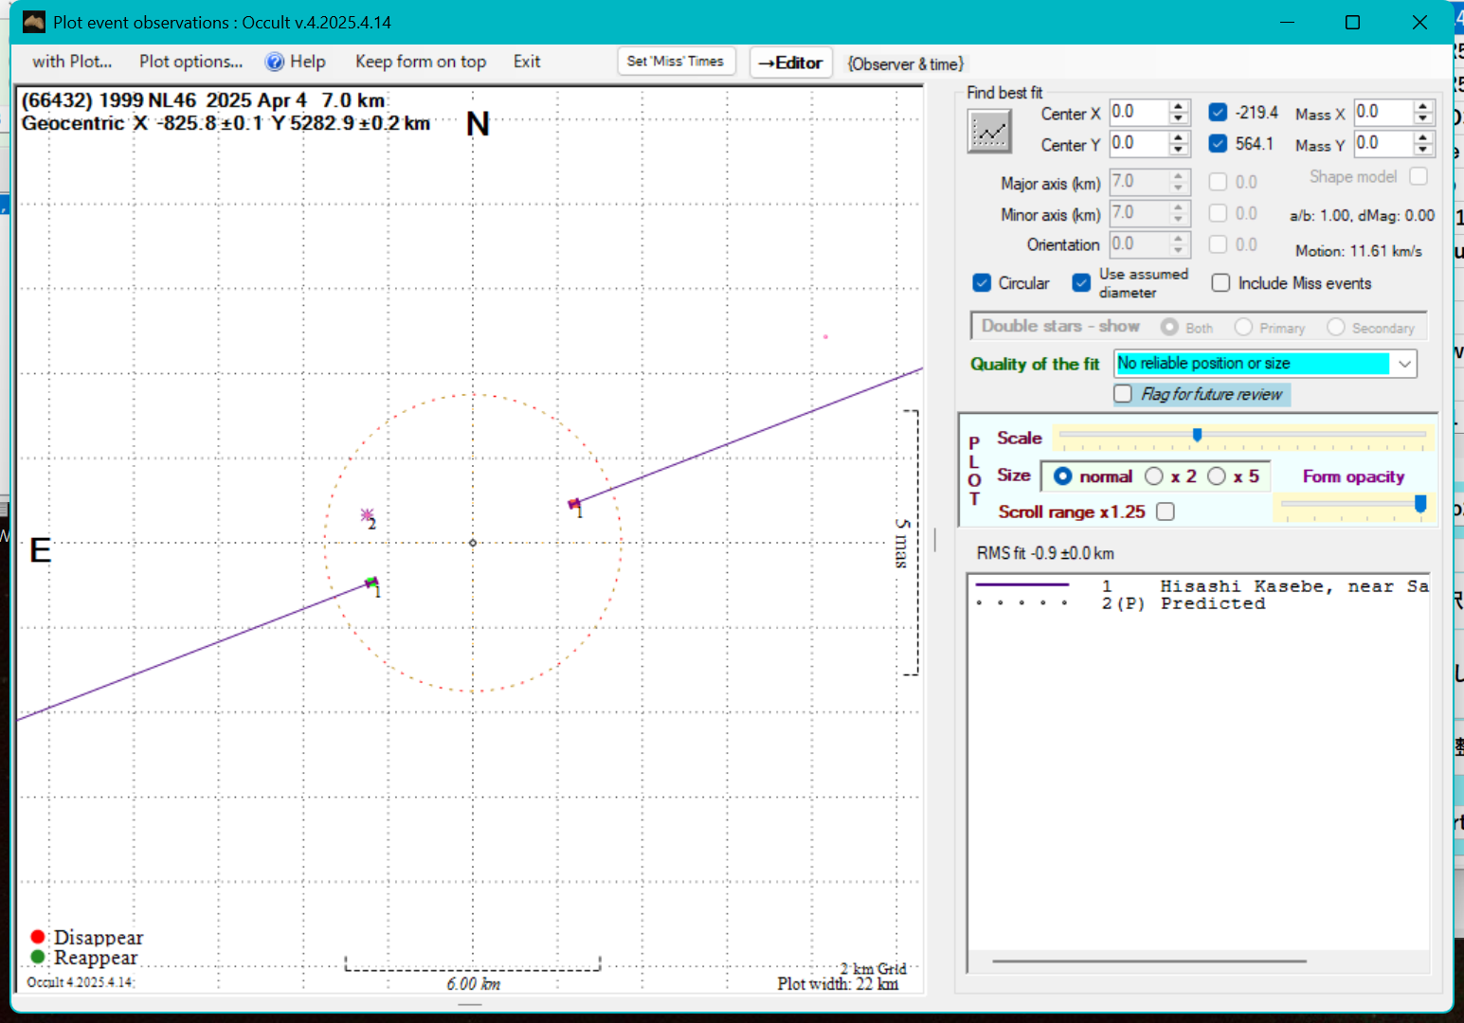
Task: Click the Center X spinner up arrow
Action: pos(1178,106)
